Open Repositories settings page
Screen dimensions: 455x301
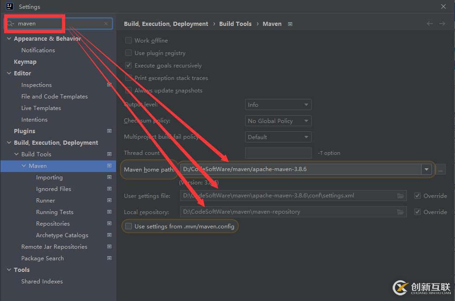coord(53,224)
